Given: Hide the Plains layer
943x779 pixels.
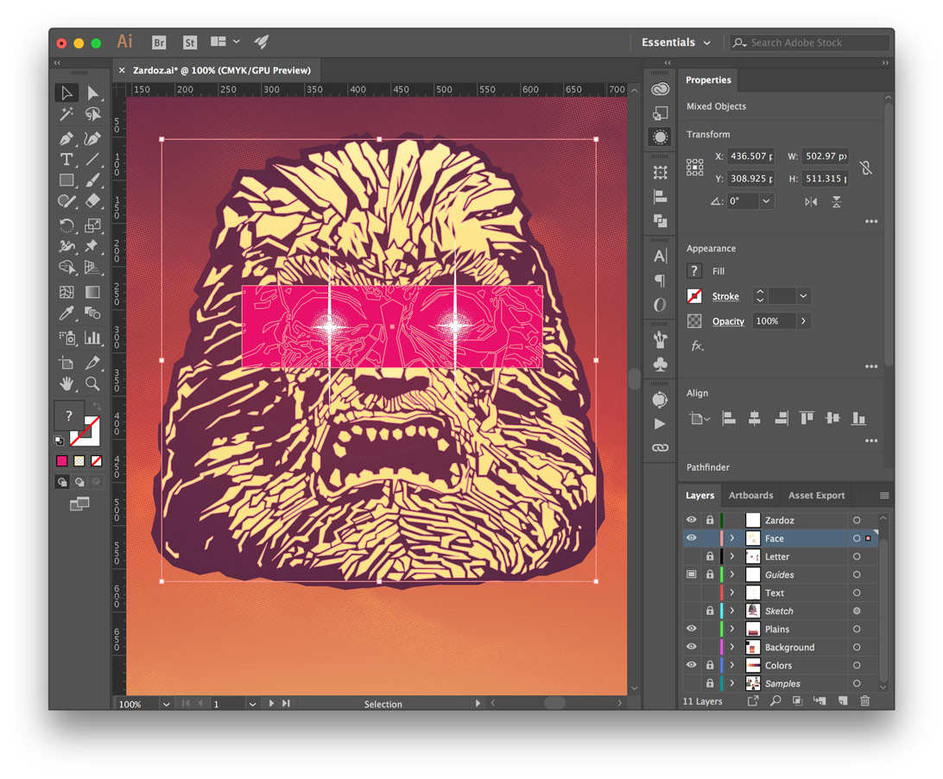Looking at the screenshot, I should coord(692,629).
